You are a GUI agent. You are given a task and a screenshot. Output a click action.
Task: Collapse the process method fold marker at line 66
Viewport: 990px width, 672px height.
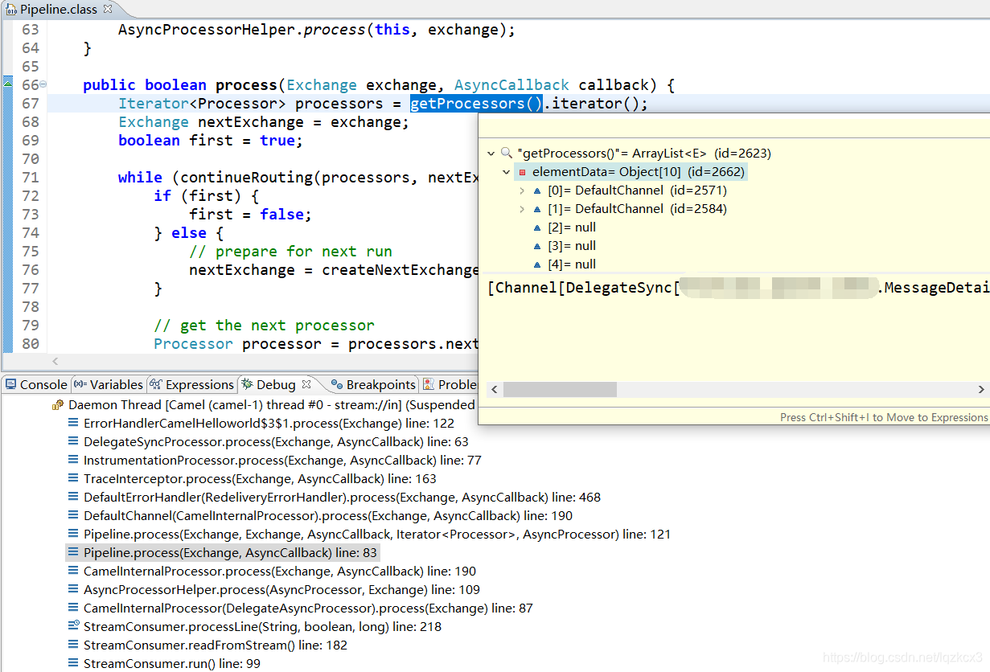click(x=43, y=84)
